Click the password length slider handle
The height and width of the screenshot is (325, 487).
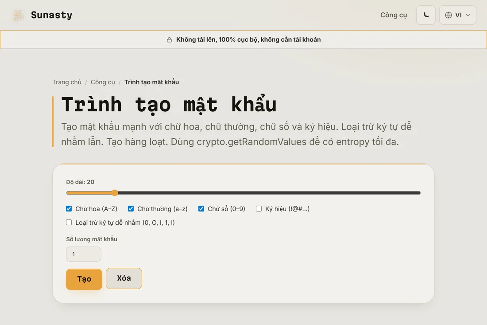115,193
